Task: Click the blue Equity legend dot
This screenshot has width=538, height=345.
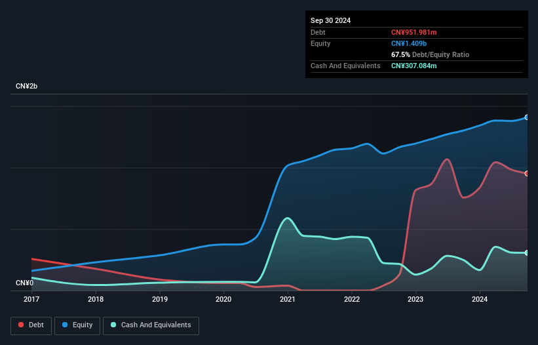Action: 65,325
